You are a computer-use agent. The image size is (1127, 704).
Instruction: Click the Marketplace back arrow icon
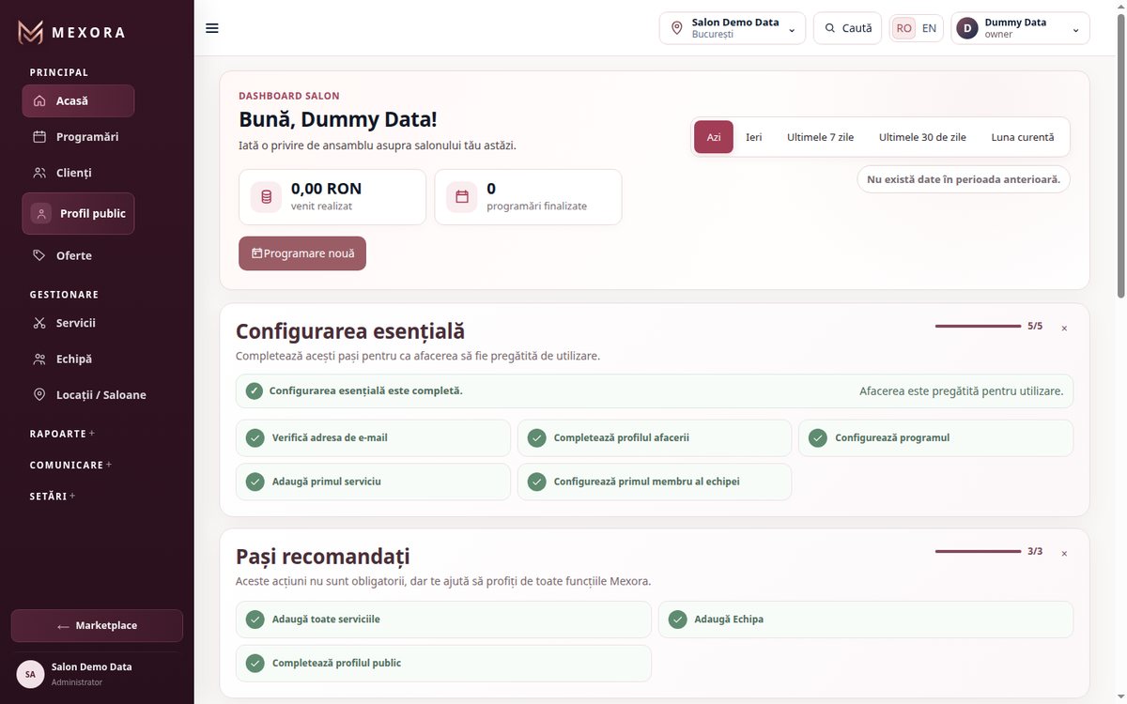tap(63, 626)
